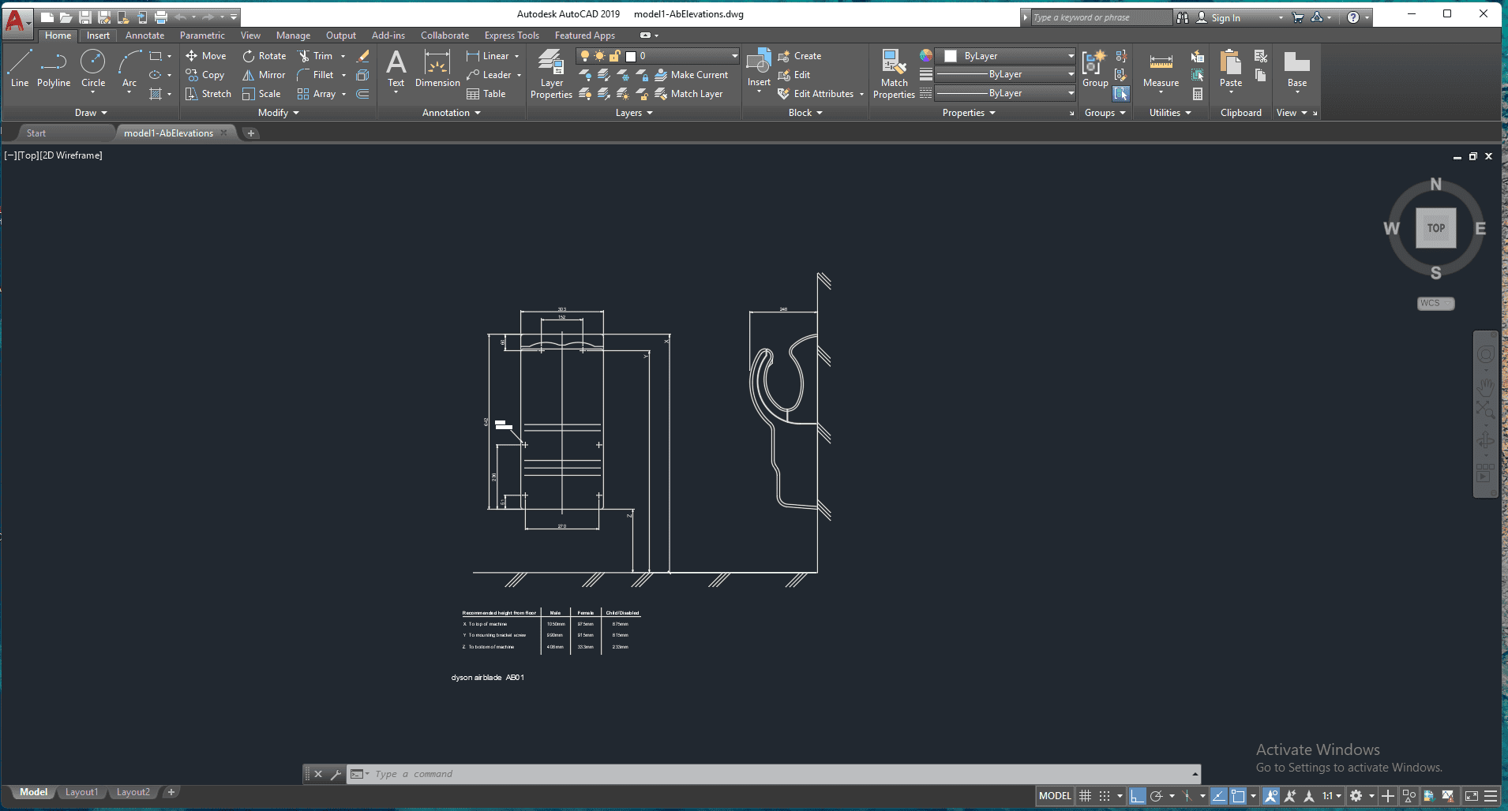Toggle polar tracking in status bar
This screenshot has width=1508, height=811.
[x=1157, y=796]
